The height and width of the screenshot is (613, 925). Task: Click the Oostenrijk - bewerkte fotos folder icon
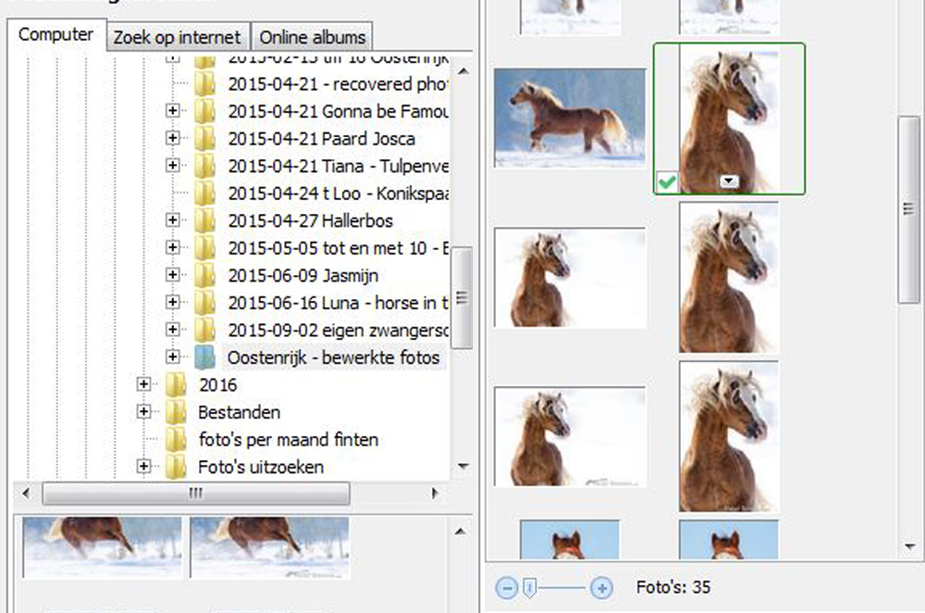point(204,357)
